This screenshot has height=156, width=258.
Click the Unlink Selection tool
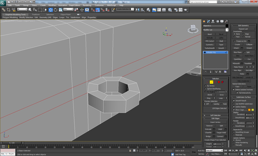[x=8, y=10]
